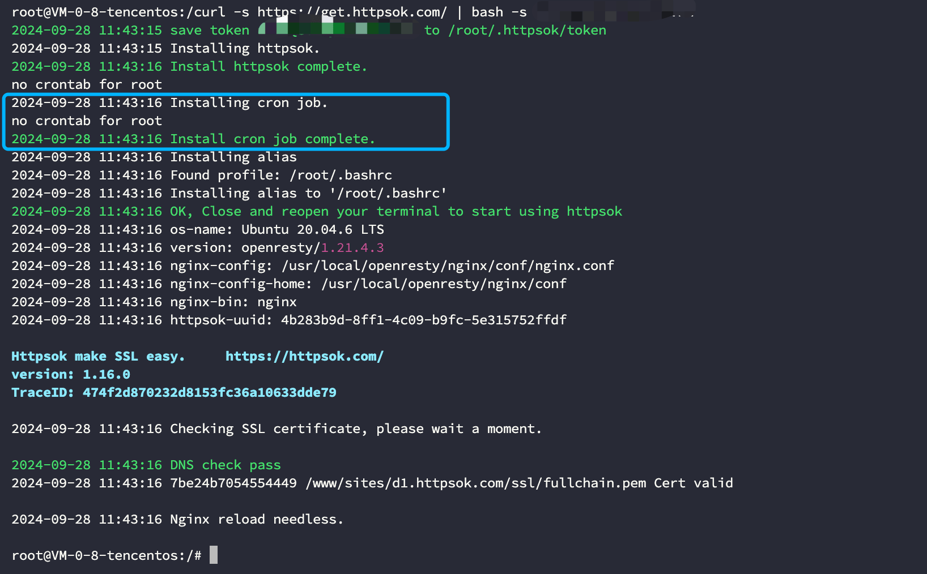Click the curl command text at top

tap(360, 12)
